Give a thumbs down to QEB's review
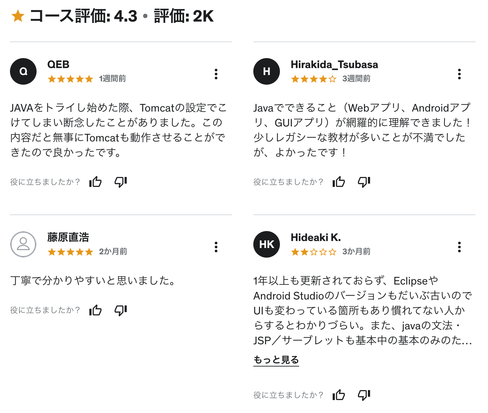The width and height of the screenshot is (488, 413). [121, 182]
